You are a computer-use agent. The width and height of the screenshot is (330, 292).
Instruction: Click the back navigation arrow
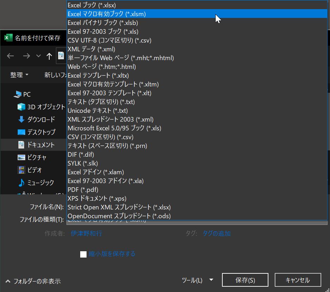point(10,56)
